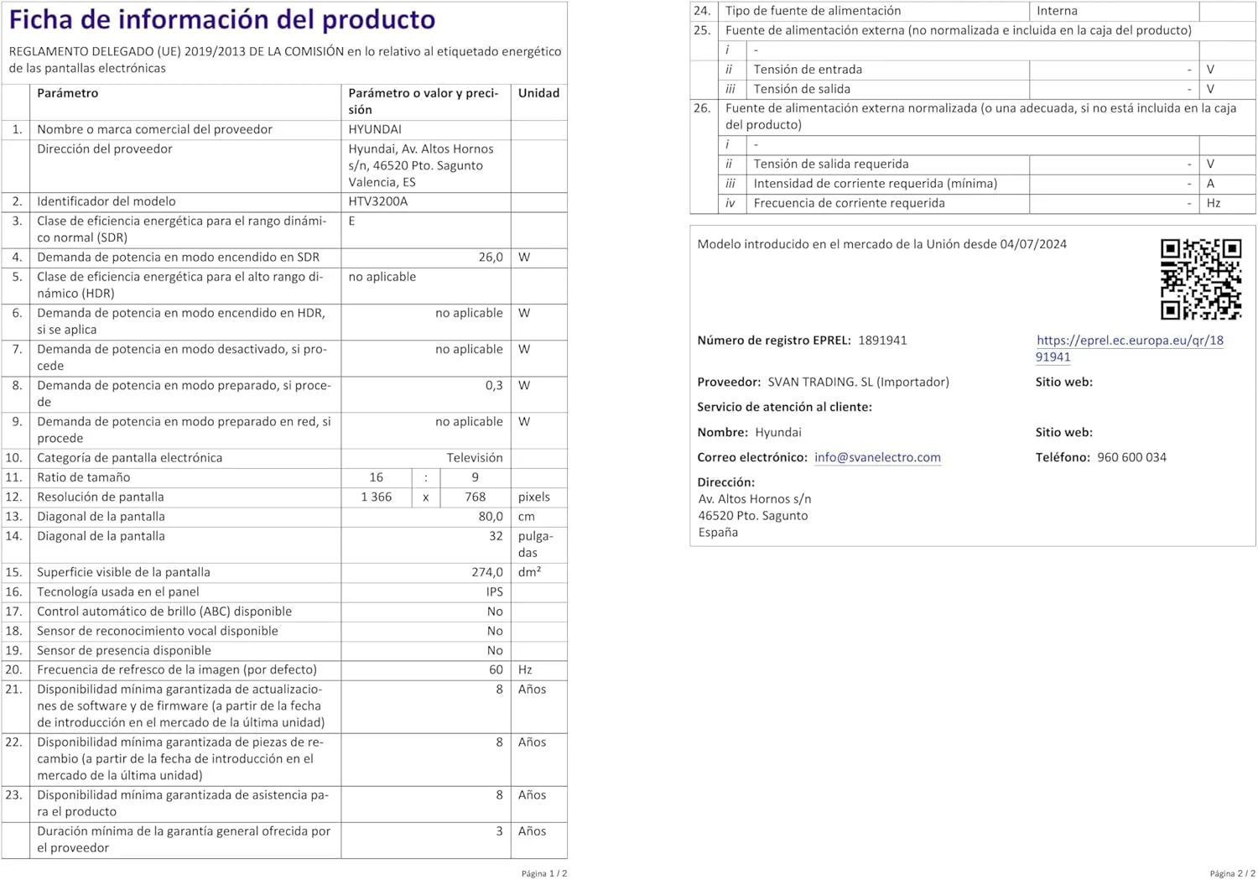Select the 'SVAN TRADING. SL (Importador)' supplier text
1258x880 pixels.
[858, 383]
